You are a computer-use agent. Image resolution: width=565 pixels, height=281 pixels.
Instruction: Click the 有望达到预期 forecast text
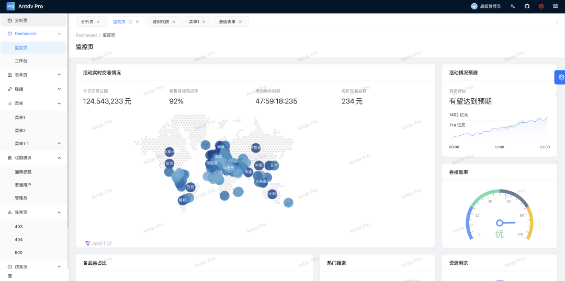(x=470, y=101)
